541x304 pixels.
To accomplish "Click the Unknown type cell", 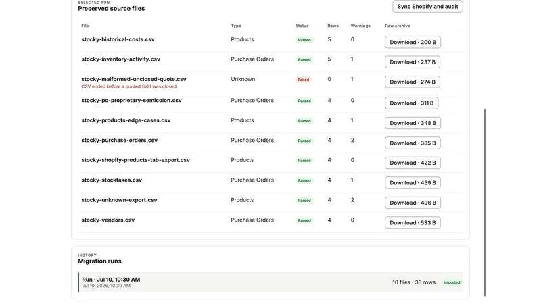I will pyautogui.click(x=243, y=79).
